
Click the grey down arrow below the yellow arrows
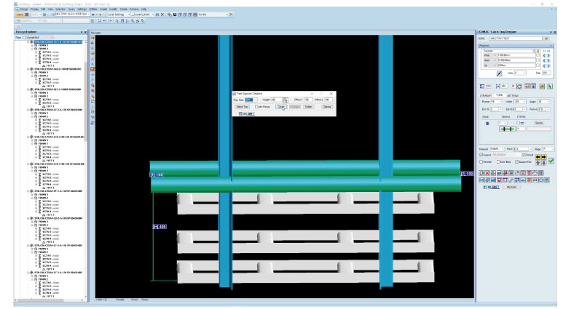(x=543, y=163)
